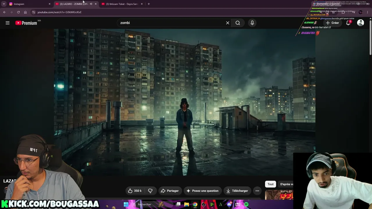Screen dimensions: 372x209
Task: Open Google Chrome from the taskbar
Action: (195, 204)
